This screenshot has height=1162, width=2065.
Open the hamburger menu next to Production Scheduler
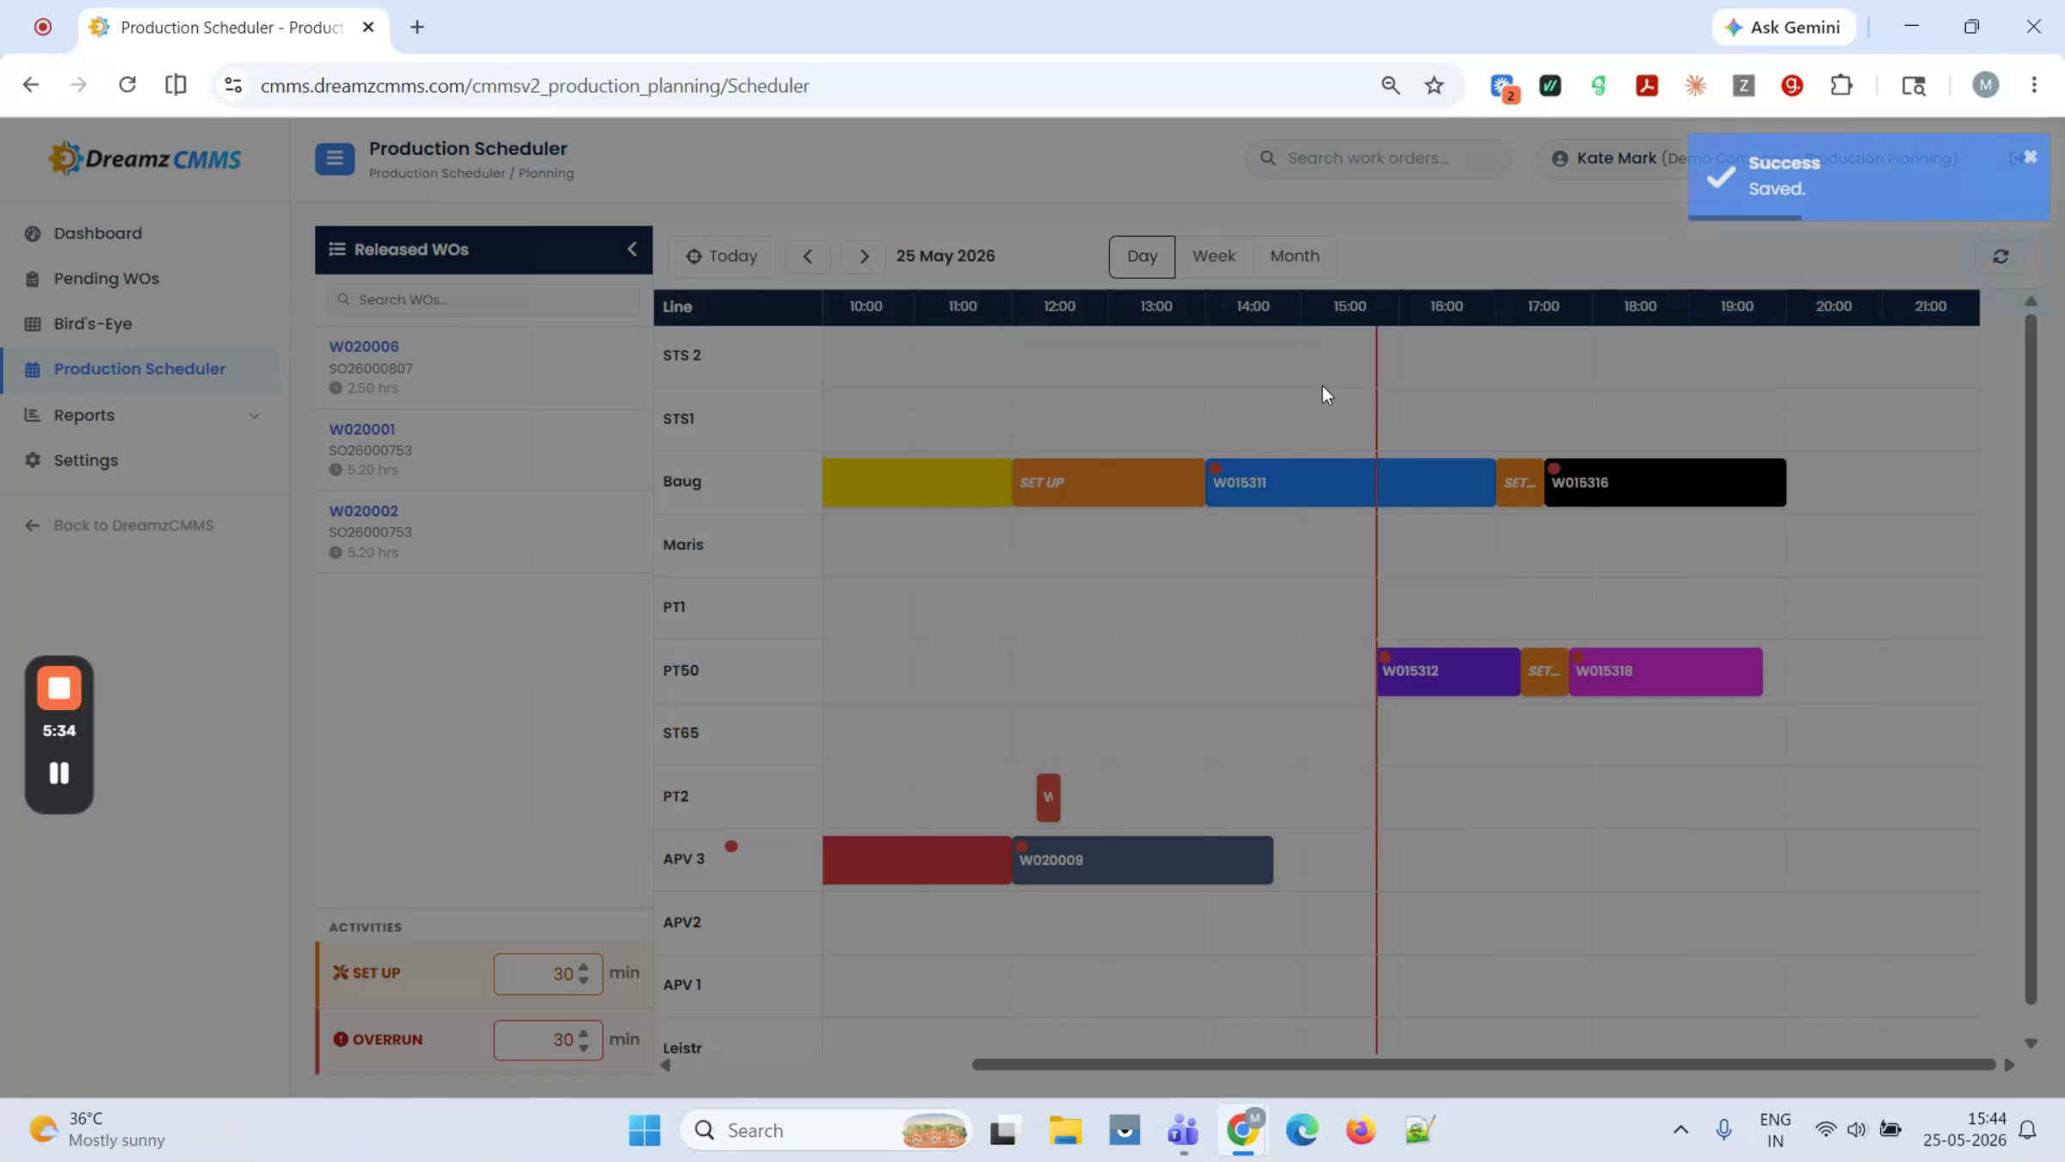[x=335, y=158]
